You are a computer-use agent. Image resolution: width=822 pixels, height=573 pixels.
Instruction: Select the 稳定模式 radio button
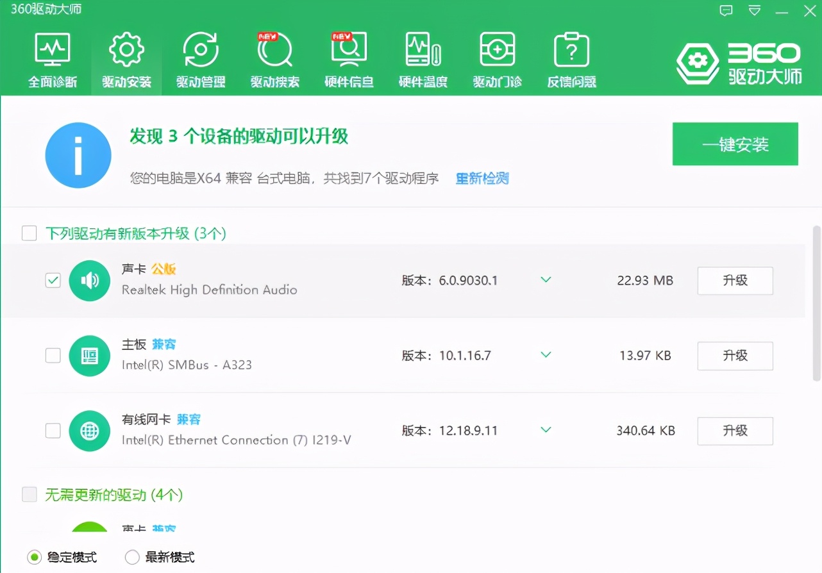pyautogui.click(x=34, y=557)
